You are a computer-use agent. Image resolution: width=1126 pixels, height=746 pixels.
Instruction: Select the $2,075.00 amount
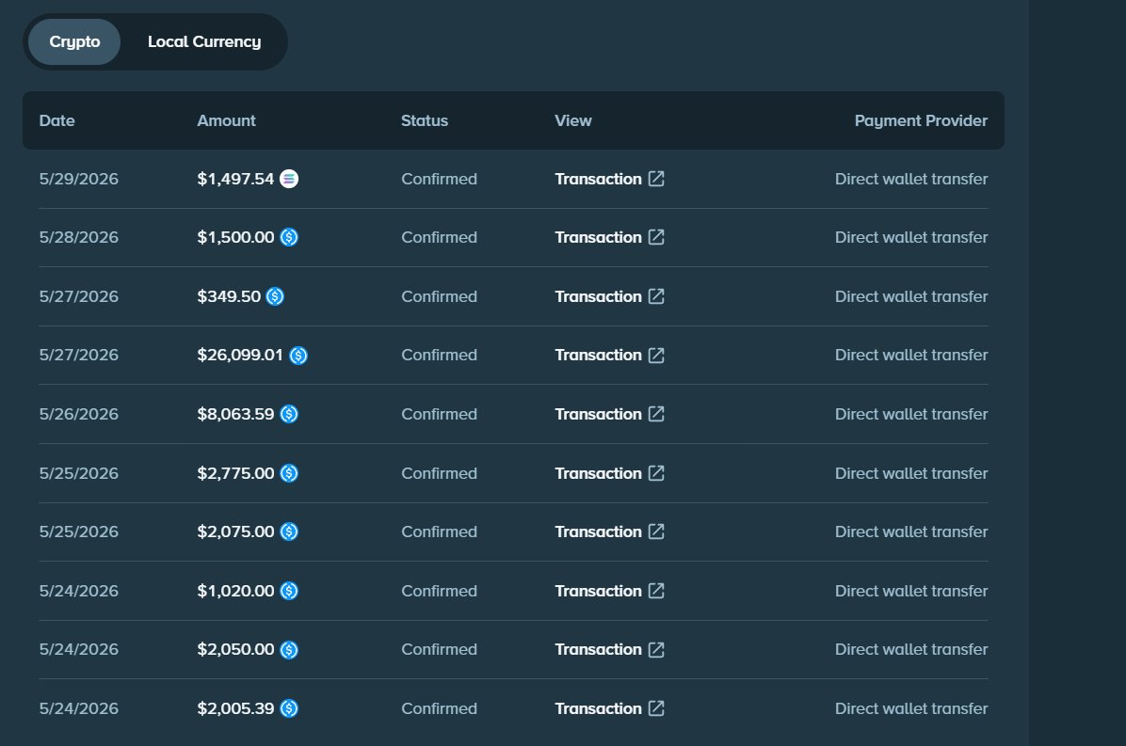[x=235, y=532]
